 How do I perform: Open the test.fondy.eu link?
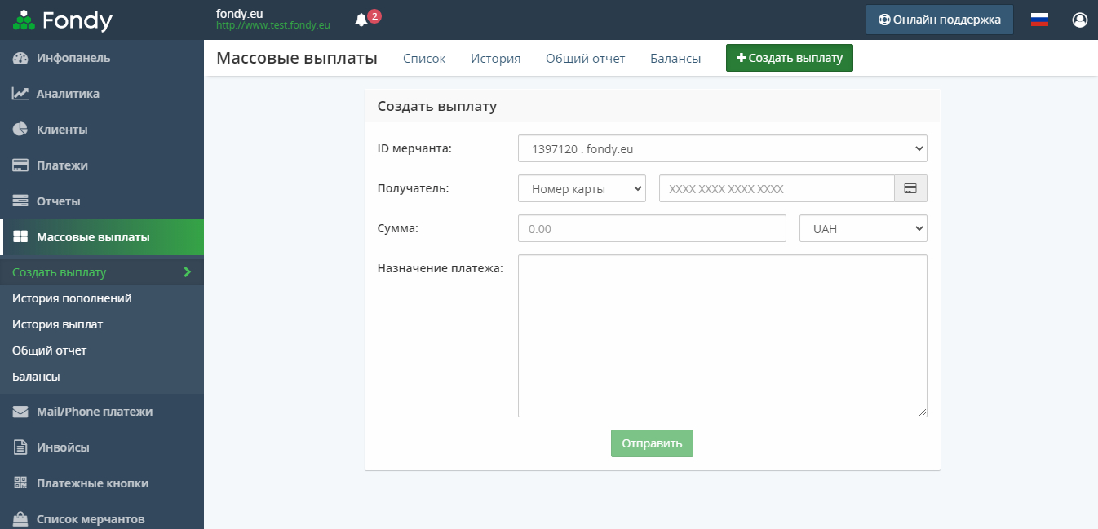272,25
